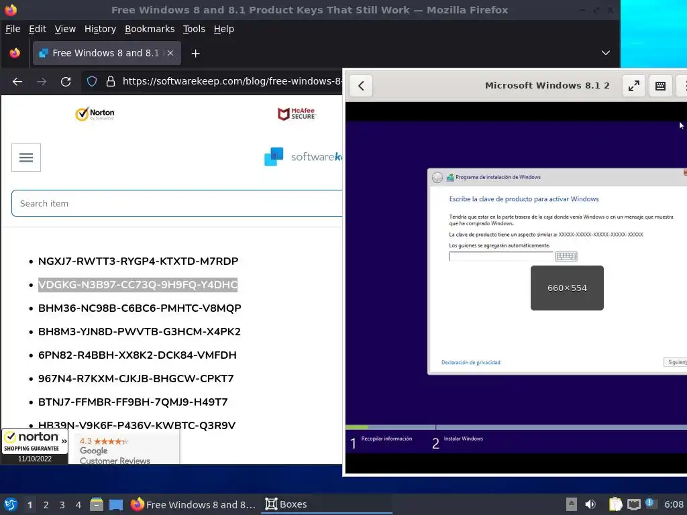
Task: Go back to the previous page in Firefox
Action: [17, 81]
